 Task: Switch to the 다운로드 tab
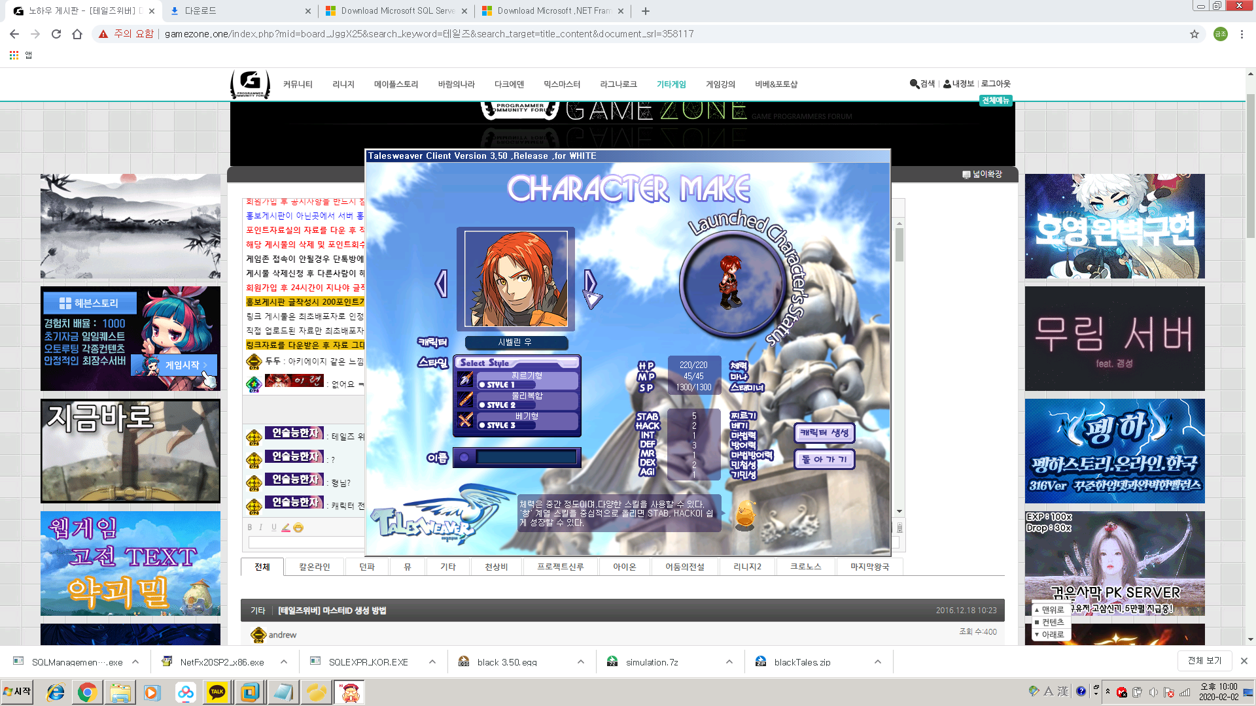coord(239,11)
